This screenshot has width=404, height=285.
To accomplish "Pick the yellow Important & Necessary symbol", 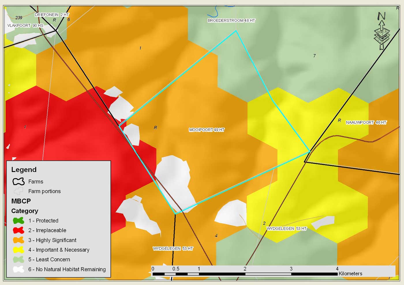I will 18,250.
